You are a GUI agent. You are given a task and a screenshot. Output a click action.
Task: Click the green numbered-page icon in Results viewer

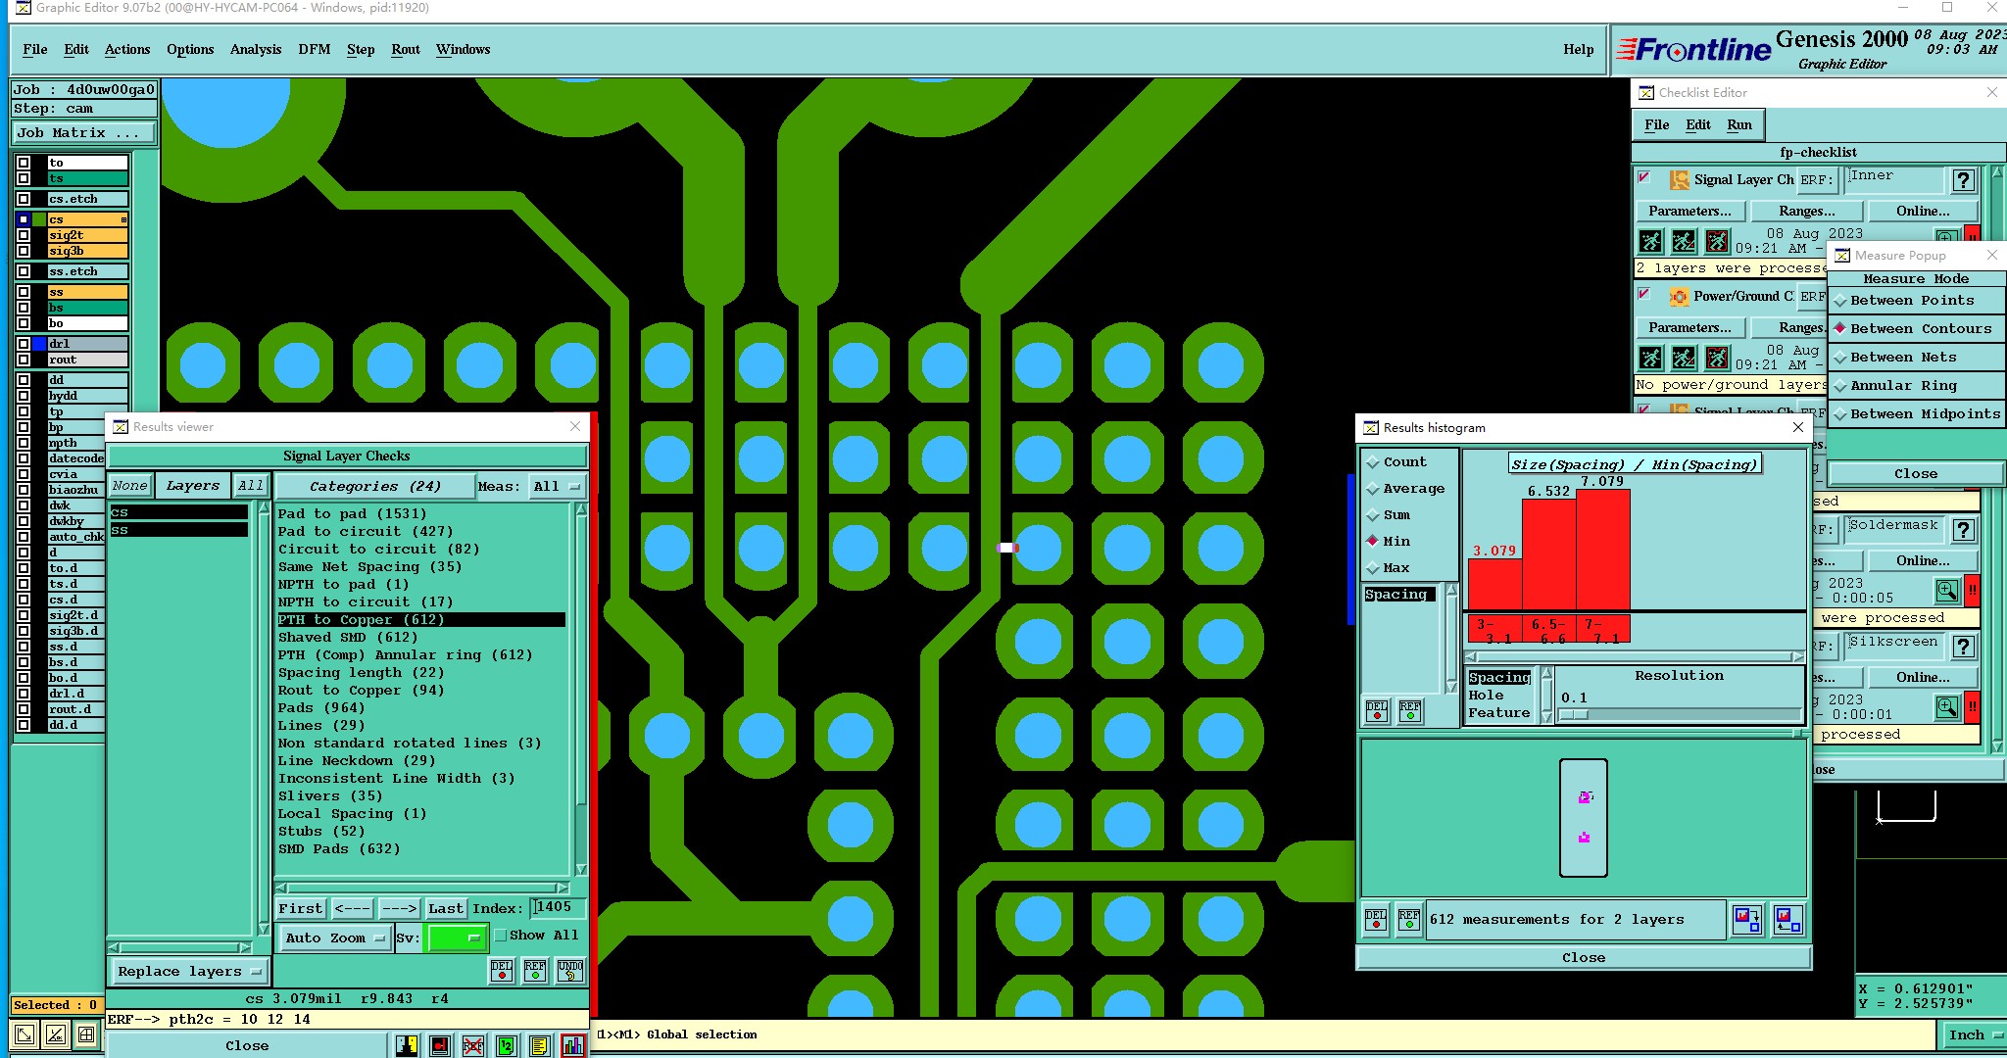pyautogui.click(x=506, y=1045)
